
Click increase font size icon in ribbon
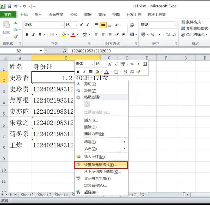pos(81,25)
